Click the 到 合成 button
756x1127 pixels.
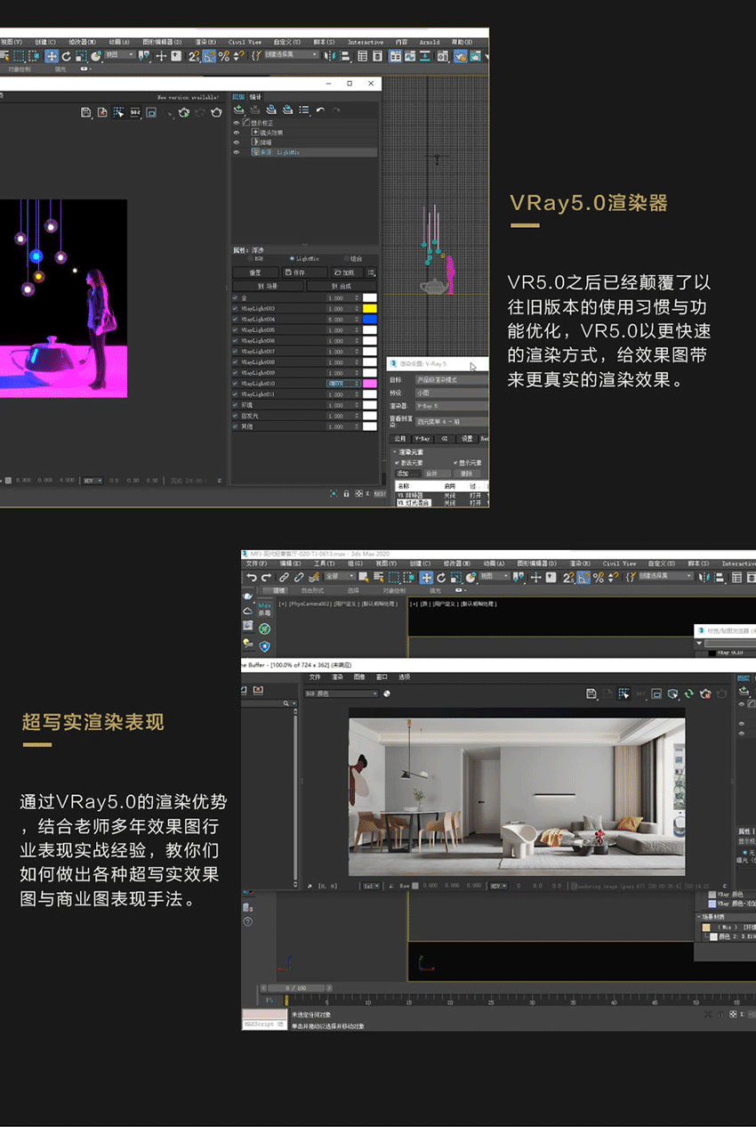[342, 286]
